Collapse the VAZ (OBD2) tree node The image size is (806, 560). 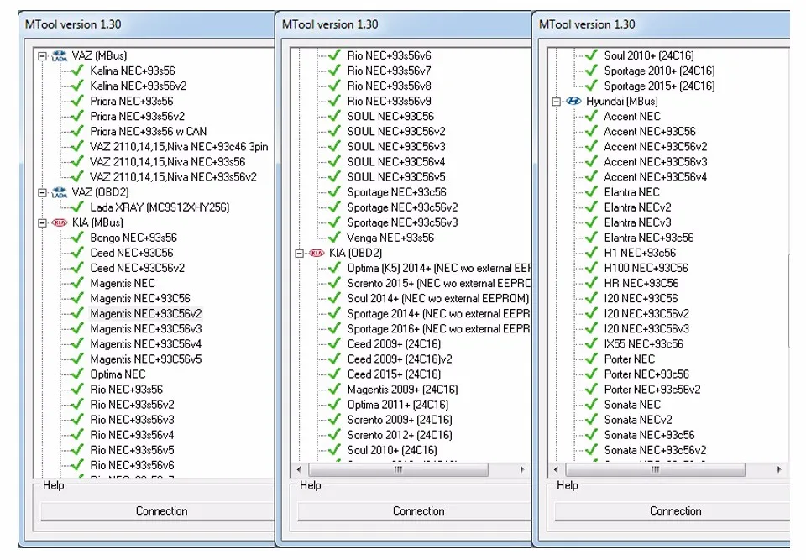pos(42,193)
